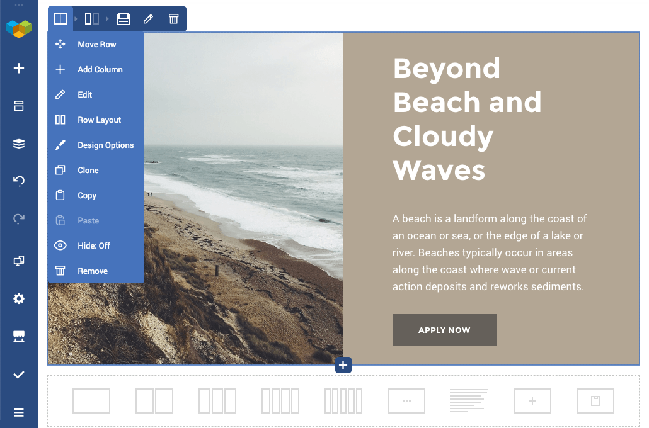Toggle Hide: Off for the row
The image size is (649, 428).
[x=96, y=245]
